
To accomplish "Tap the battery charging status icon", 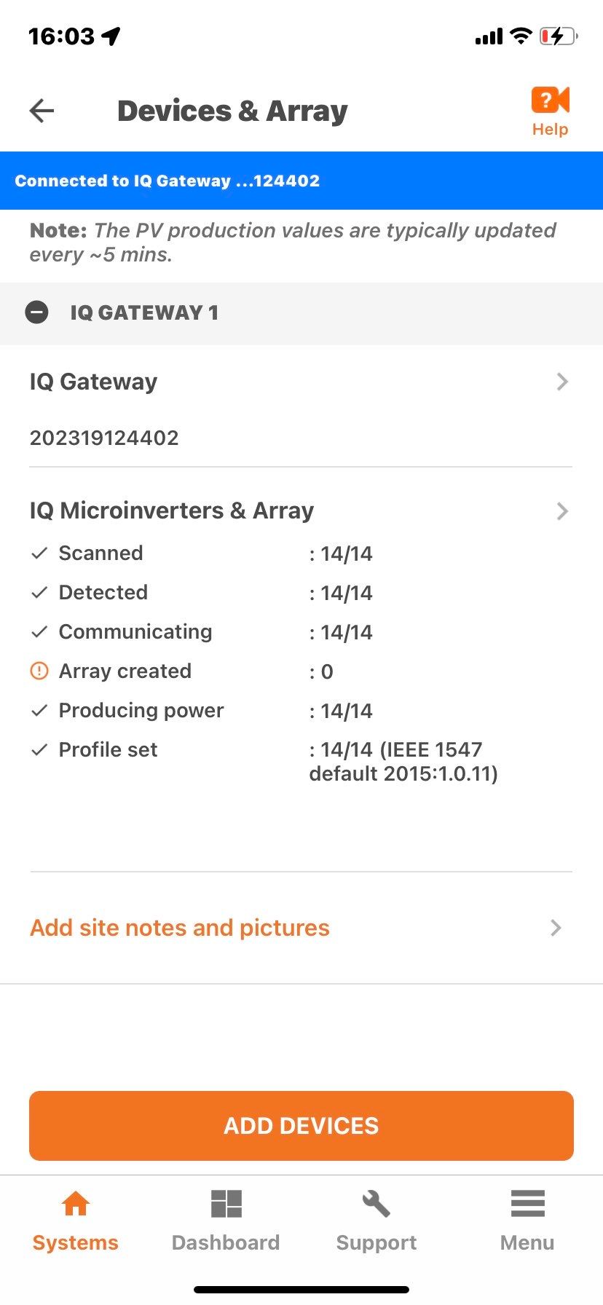I will (558, 36).
